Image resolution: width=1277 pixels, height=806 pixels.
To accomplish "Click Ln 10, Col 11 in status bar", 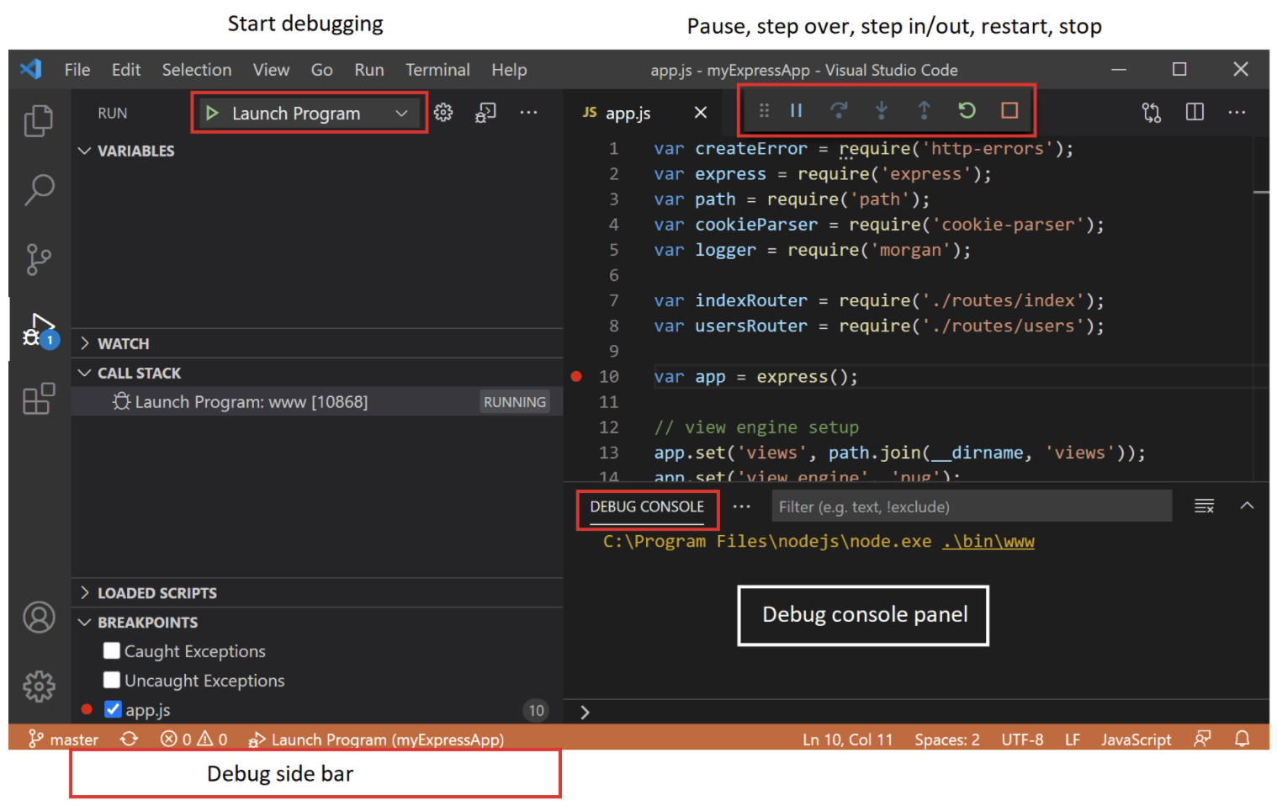I will click(847, 739).
